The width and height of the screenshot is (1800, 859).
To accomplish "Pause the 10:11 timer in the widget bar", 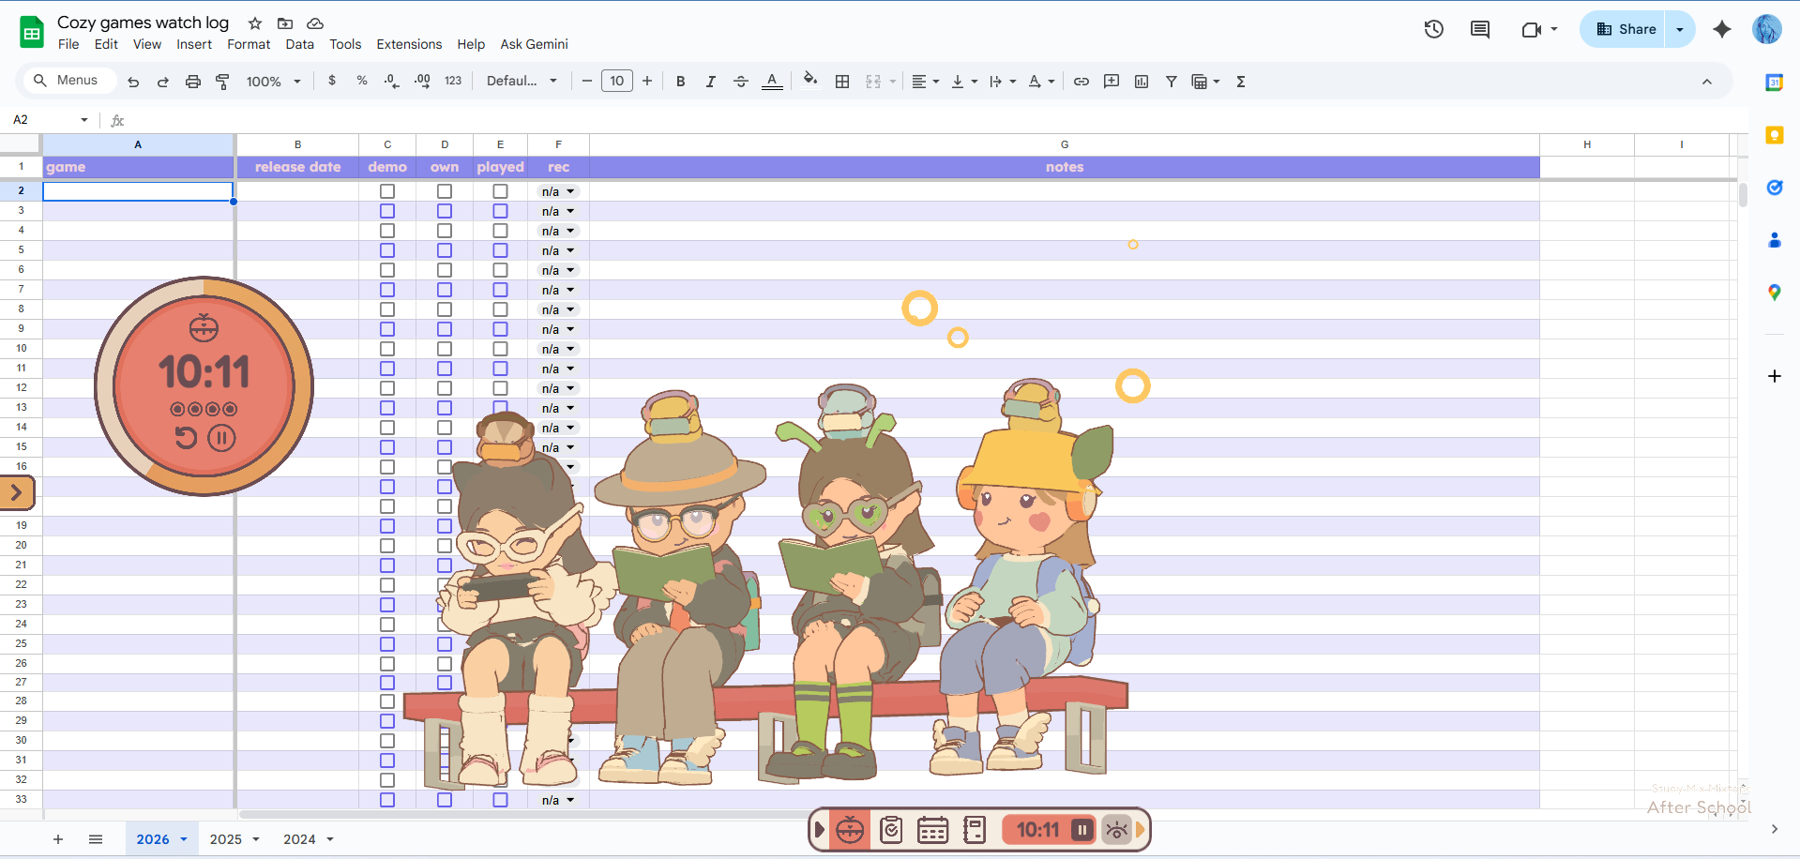I will tap(1081, 829).
